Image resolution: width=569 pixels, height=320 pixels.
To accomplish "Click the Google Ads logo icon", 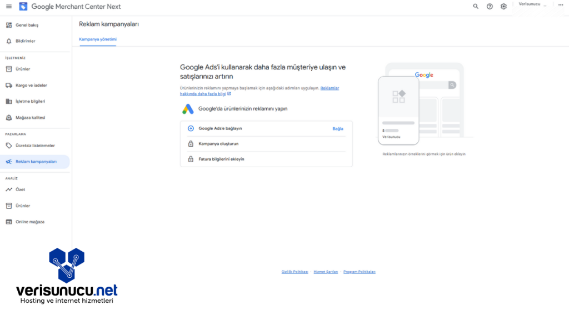I will pos(188,109).
